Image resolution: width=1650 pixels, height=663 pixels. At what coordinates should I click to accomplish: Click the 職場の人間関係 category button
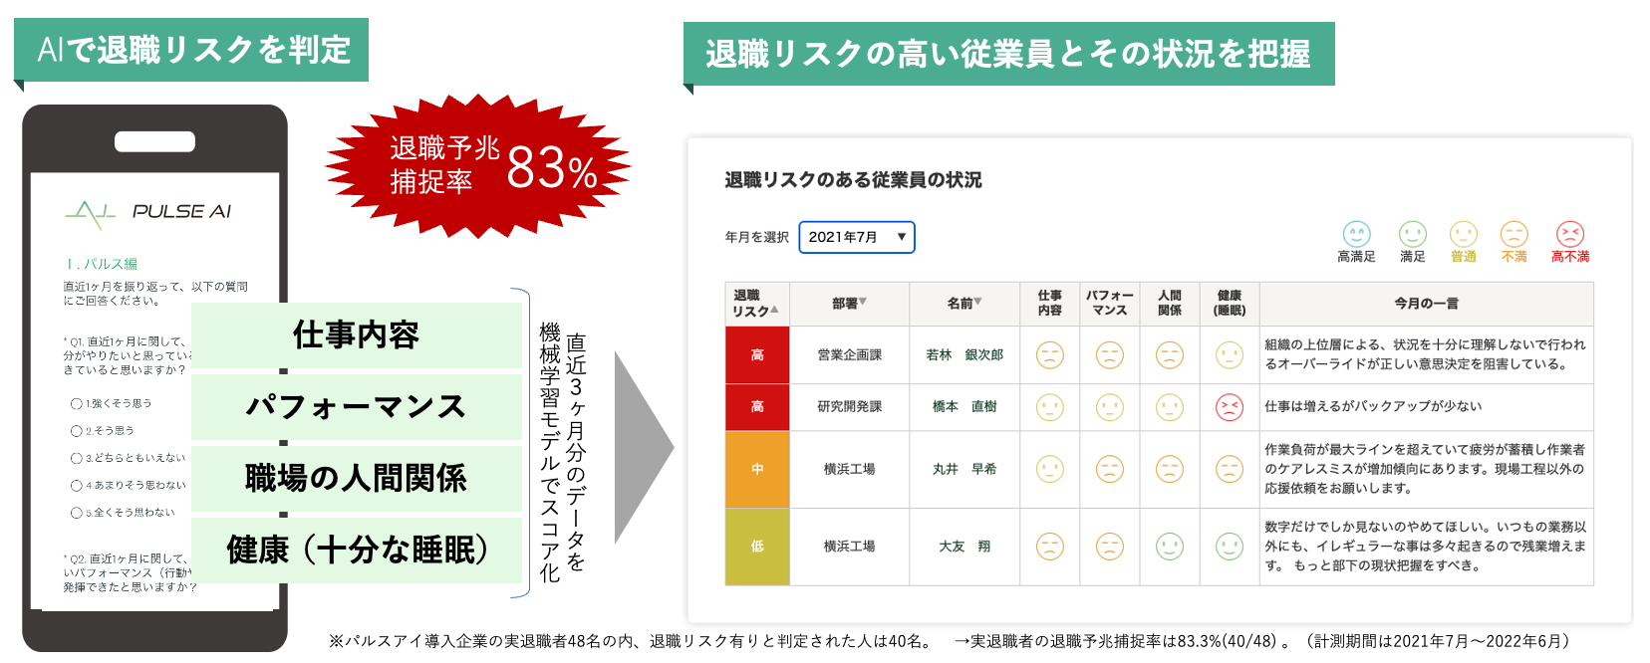pos(356,479)
